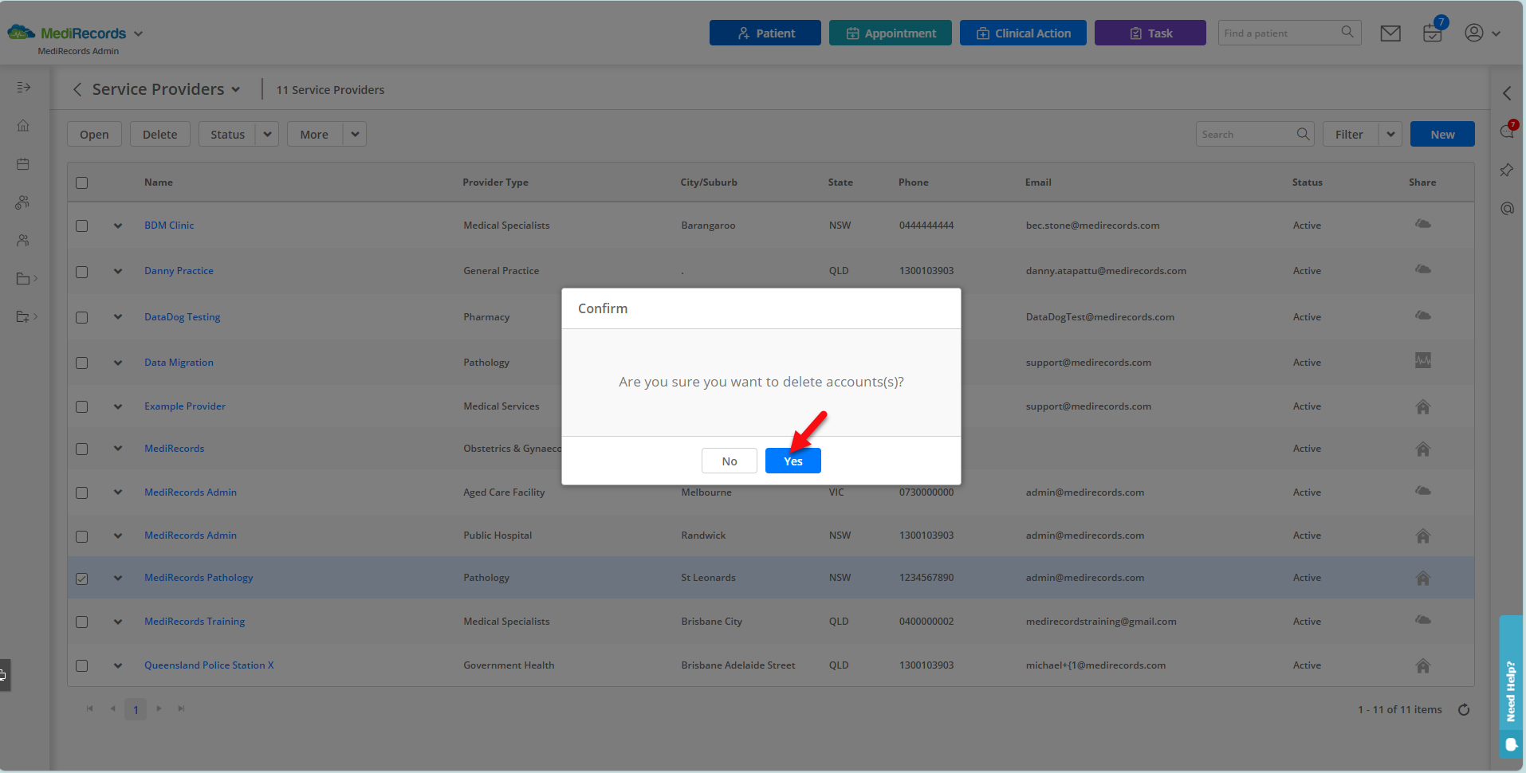
Task: Open the patients group icon in sidebar
Action: tap(23, 202)
